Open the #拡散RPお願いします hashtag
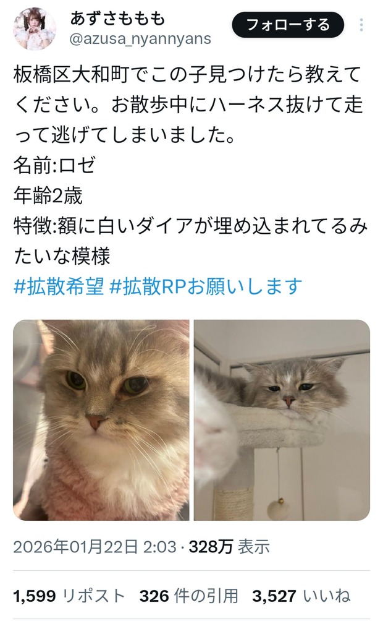This screenshot has height=621, width=383. click(206, 286)
